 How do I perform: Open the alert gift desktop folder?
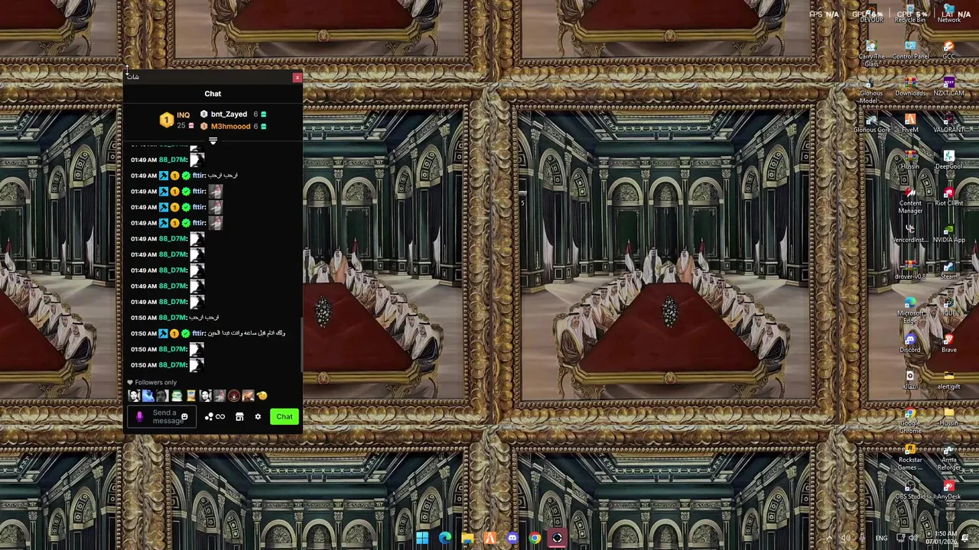click(x=948, y=380)
